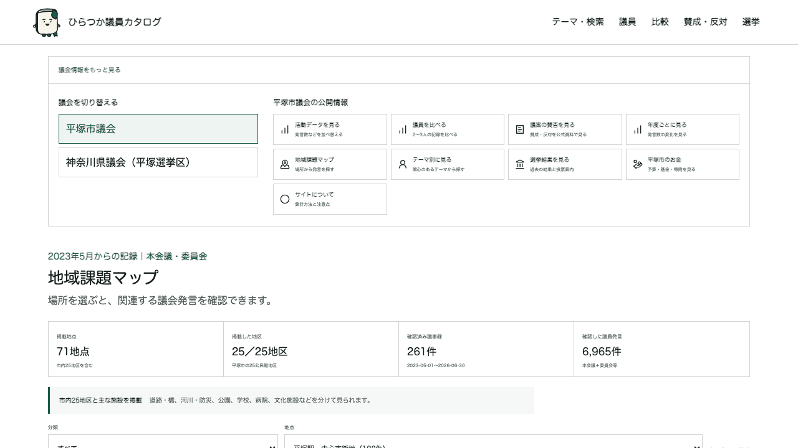Click the 25／25地区 statistic
This screenshot has height=448, width=798.
point(260,352)
